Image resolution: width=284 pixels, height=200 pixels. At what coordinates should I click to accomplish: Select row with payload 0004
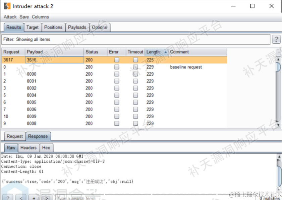tap(114, 95)
